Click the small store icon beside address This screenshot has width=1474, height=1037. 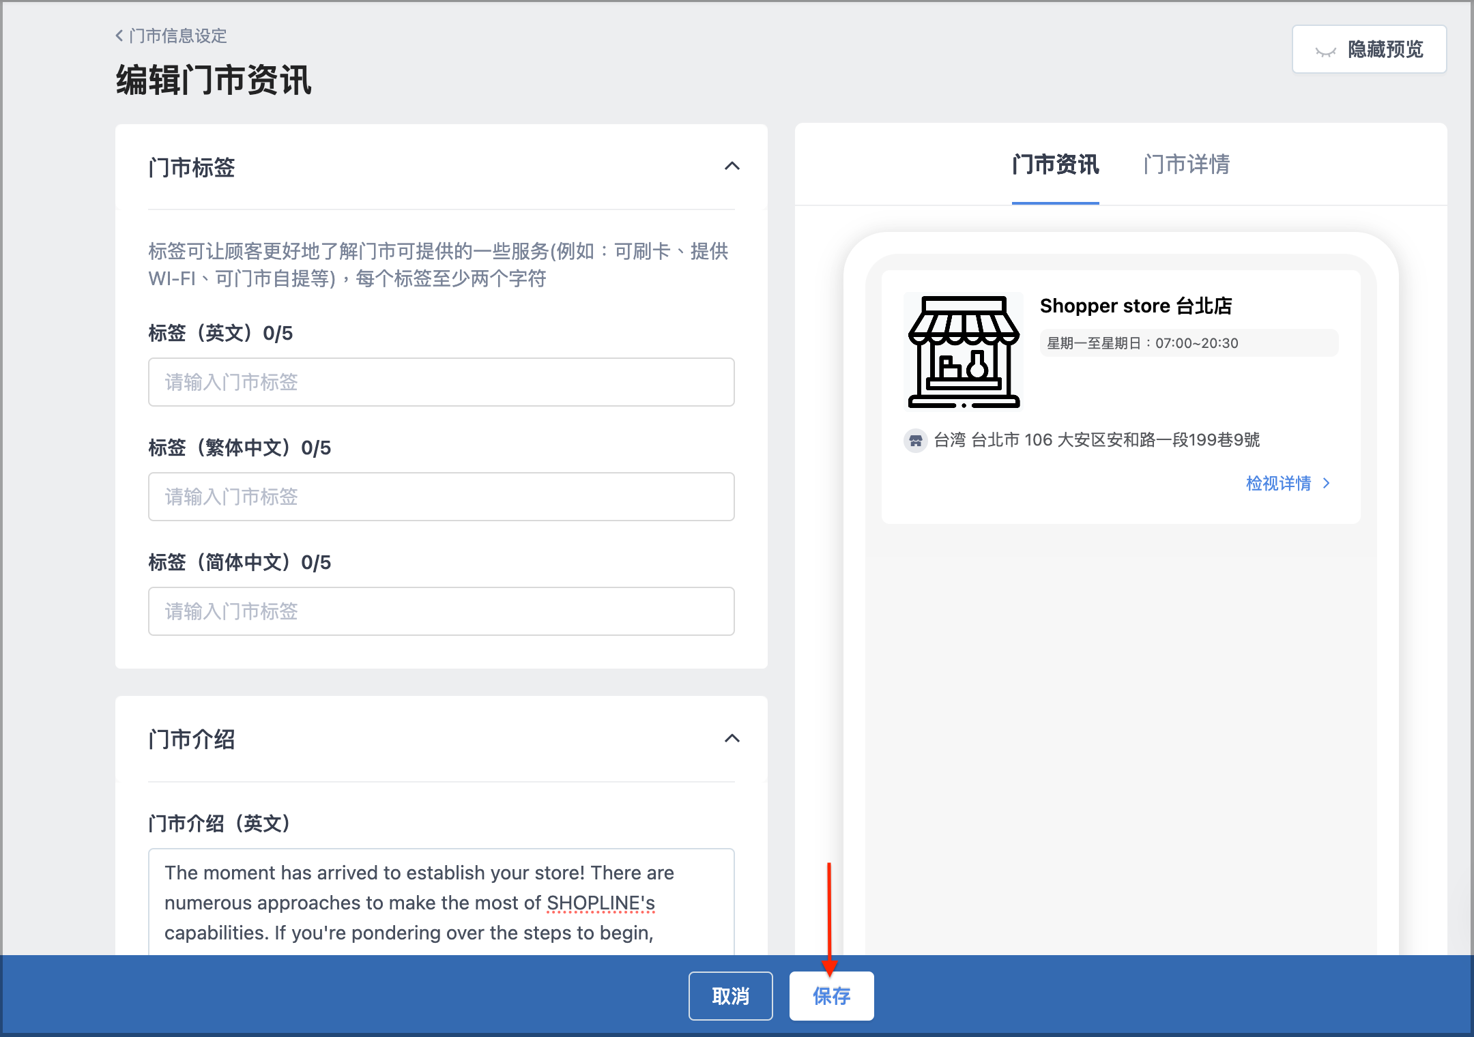click(x=916, y=441)
